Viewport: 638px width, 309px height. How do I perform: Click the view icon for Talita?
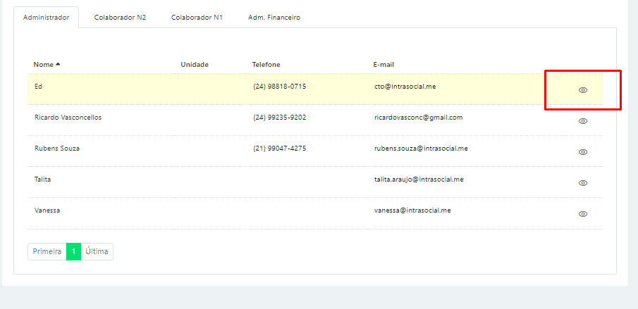pyautogui.click(x=583, y=183)
